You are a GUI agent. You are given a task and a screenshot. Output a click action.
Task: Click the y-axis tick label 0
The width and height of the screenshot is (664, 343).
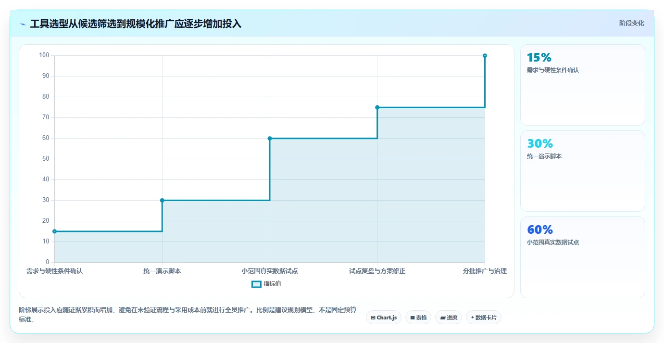[48, 262]
